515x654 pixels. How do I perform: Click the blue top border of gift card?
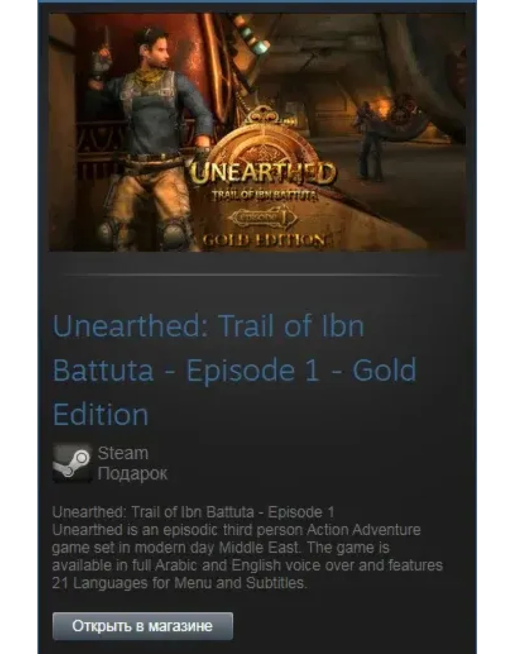[x=257, y=1]
